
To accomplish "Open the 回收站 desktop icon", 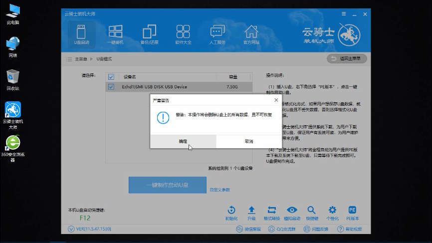I will 13,80.
